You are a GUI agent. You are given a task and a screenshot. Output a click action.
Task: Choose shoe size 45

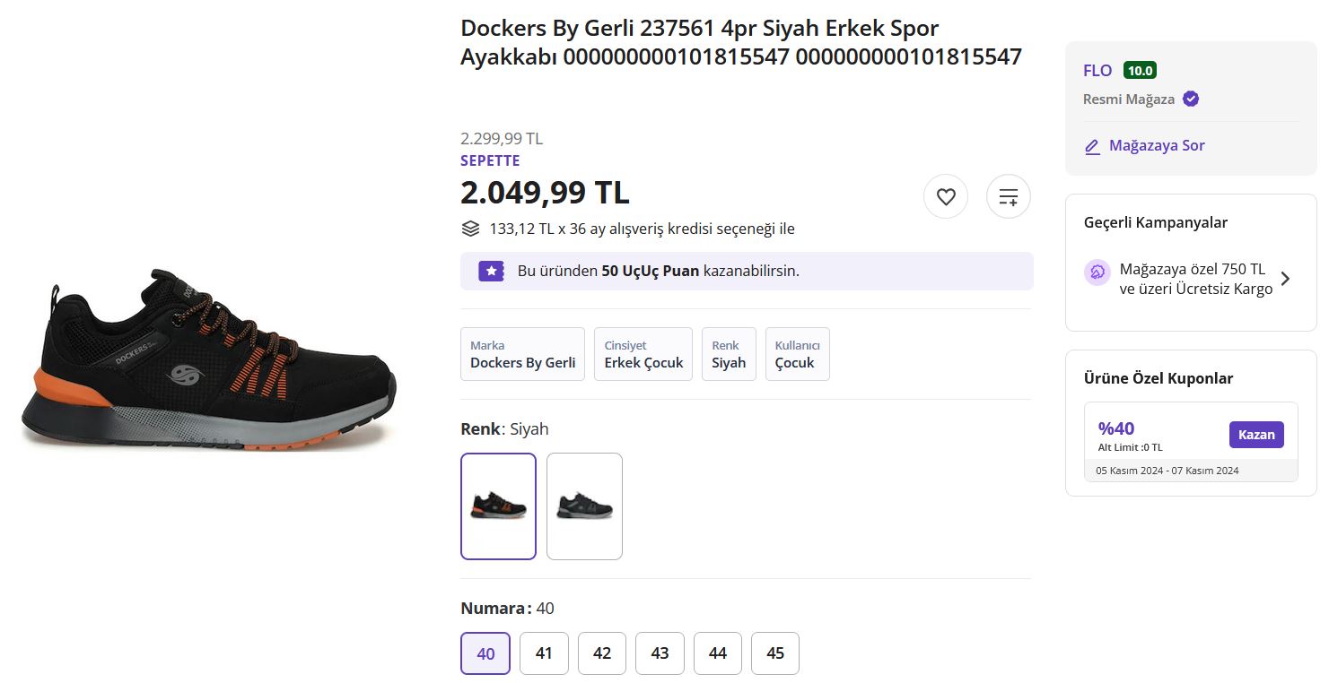click(x=775, y=653)
